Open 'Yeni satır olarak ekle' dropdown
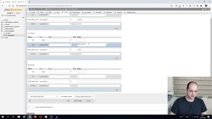The image size is (212, 119). click(44, 97)
